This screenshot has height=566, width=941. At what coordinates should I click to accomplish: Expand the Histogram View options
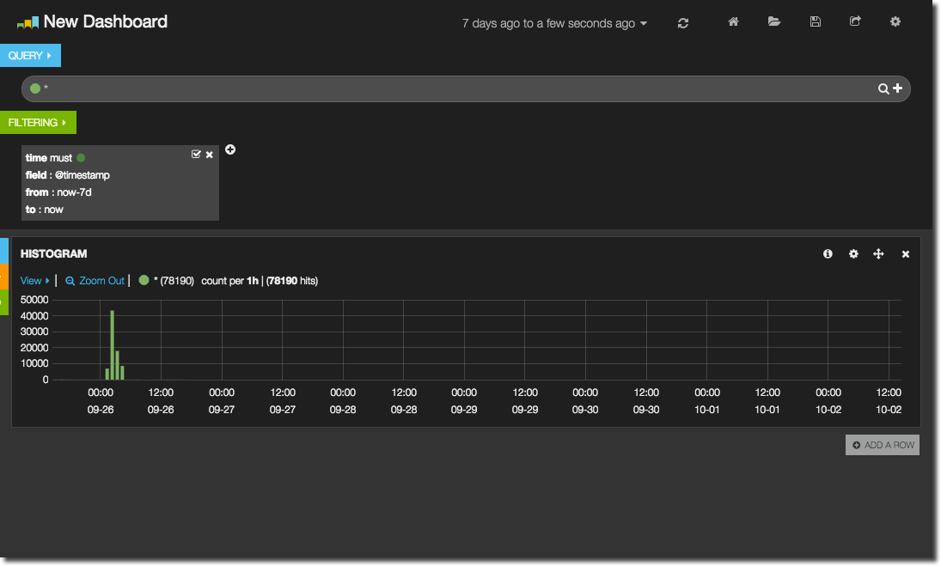point(35,281)
